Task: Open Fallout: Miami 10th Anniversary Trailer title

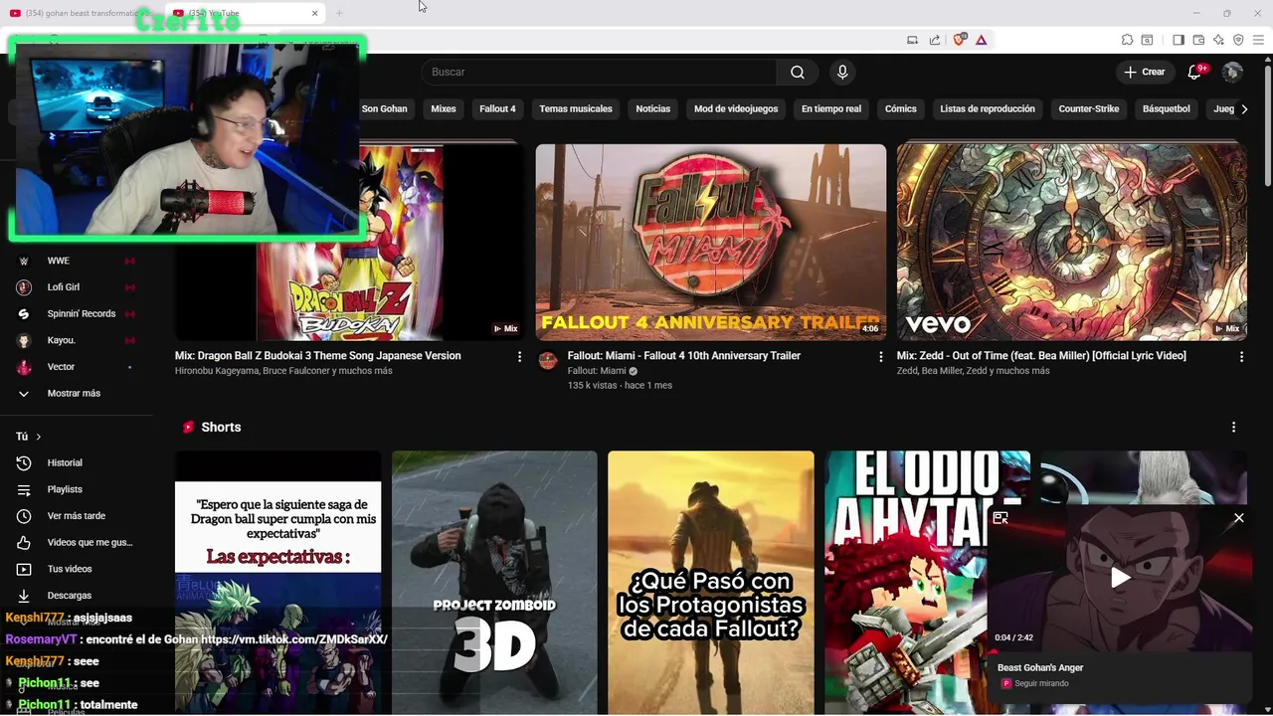Action: (683, 356)
